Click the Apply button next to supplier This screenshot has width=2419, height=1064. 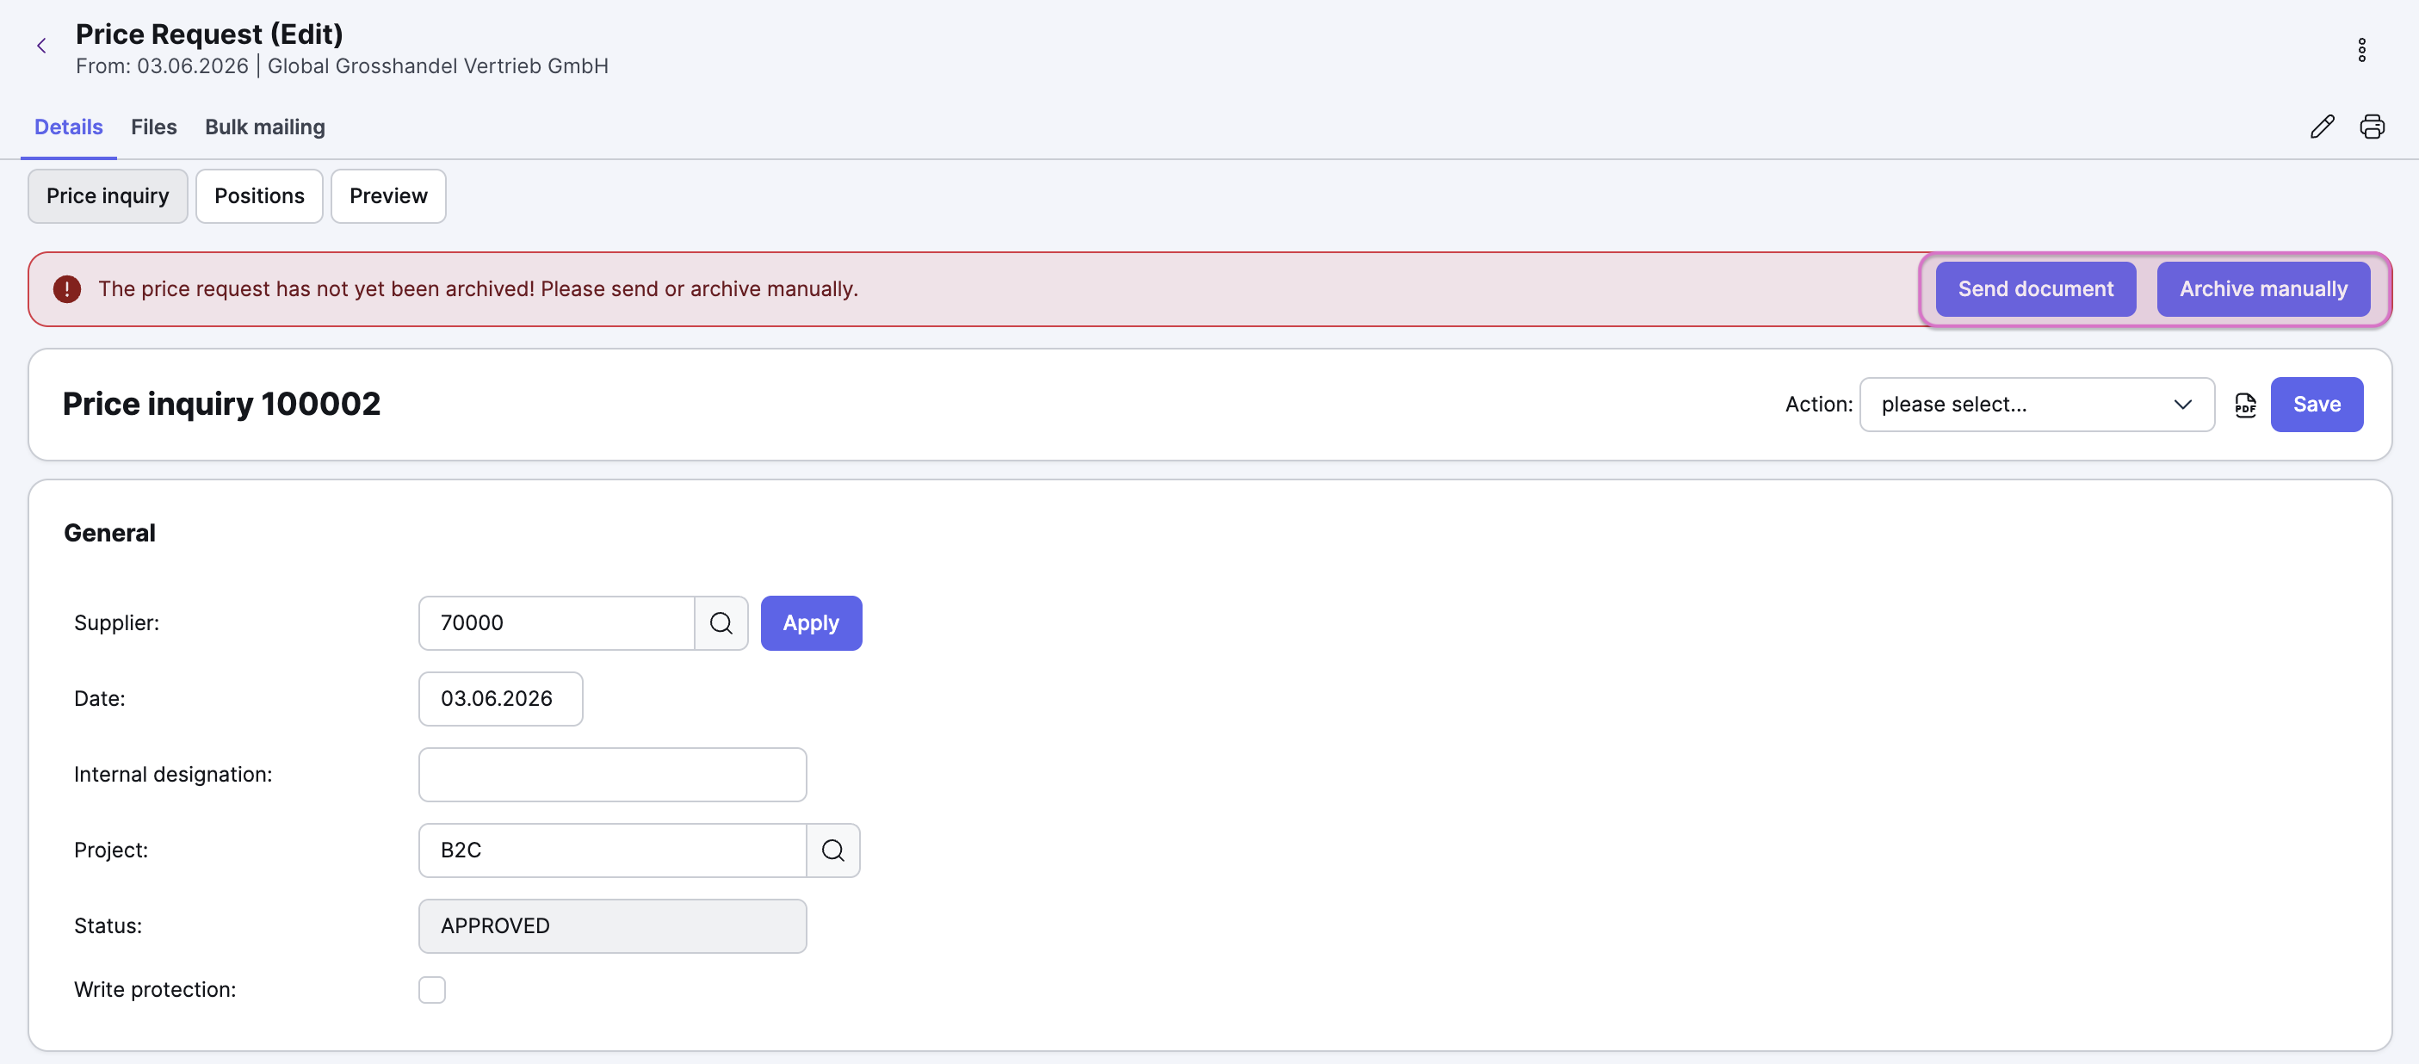810,622
